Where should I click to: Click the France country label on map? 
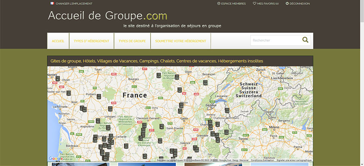click(135, 95)
